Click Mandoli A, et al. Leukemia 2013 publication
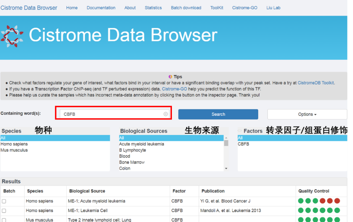 coord(230,211)
